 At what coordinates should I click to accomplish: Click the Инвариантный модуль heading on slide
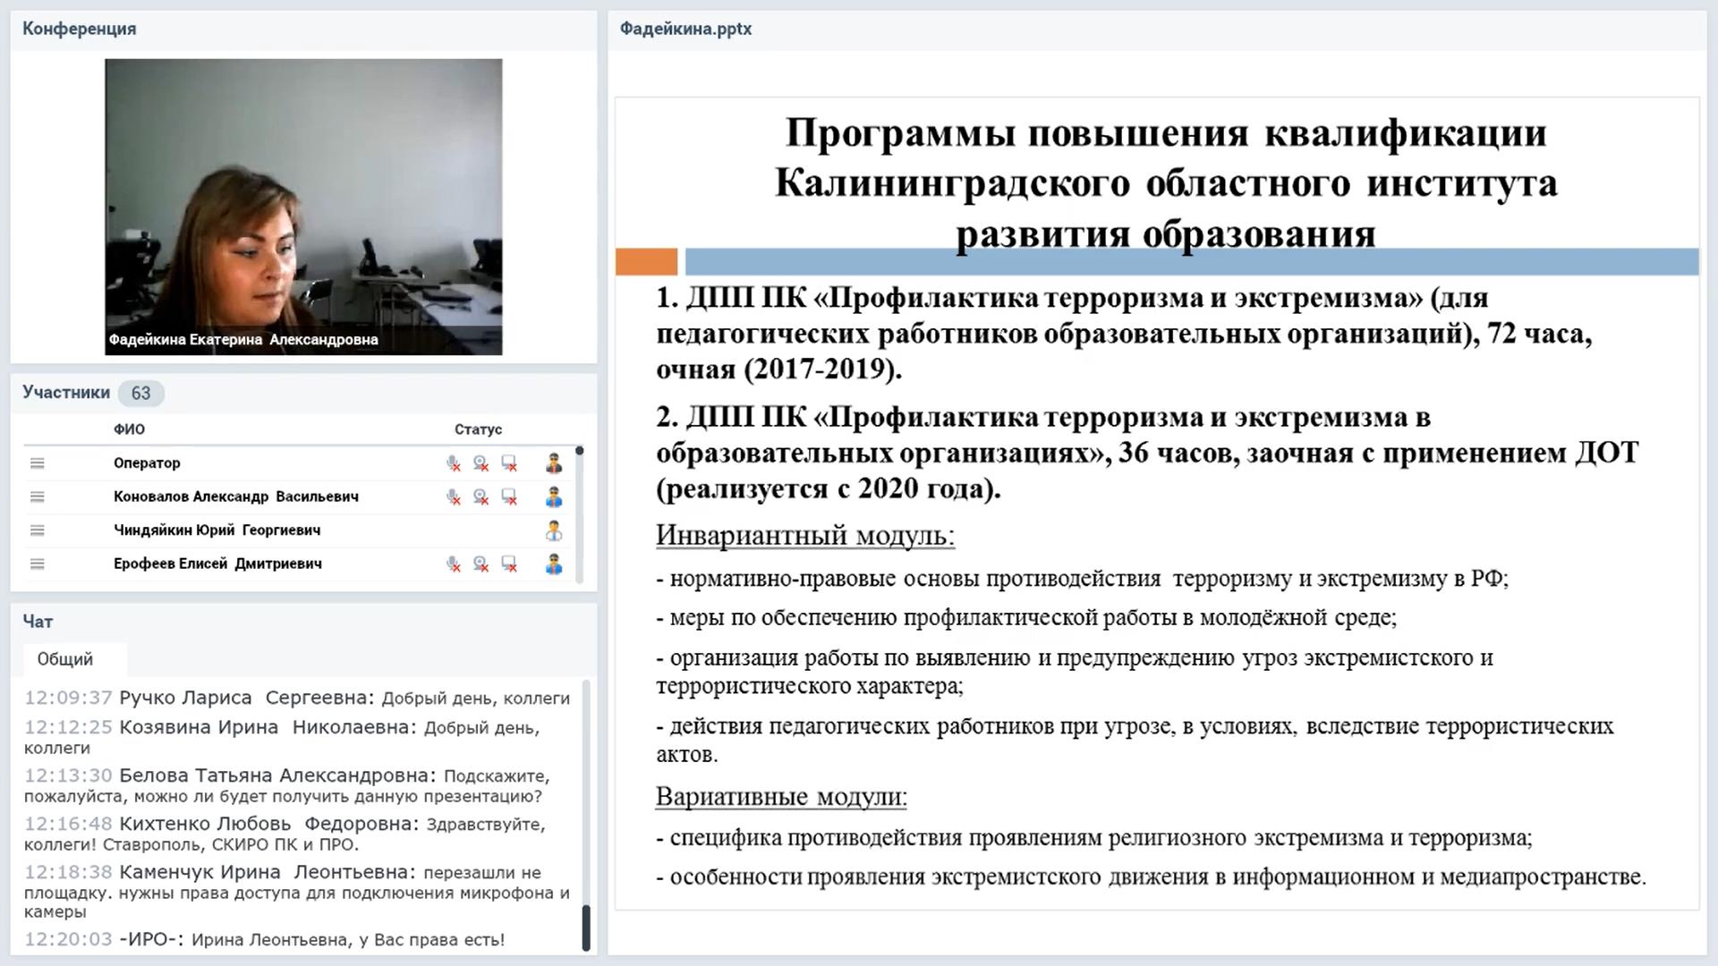click(805, 535)
